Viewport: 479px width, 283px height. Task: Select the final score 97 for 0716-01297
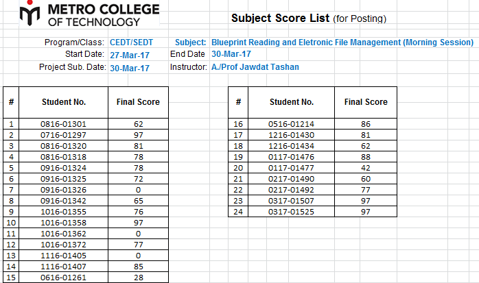point(138,135)
